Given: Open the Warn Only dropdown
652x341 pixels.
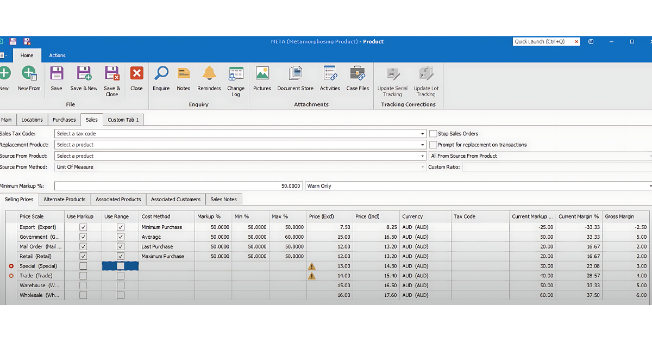Looking at the screenshot, I should coord(648,185).
